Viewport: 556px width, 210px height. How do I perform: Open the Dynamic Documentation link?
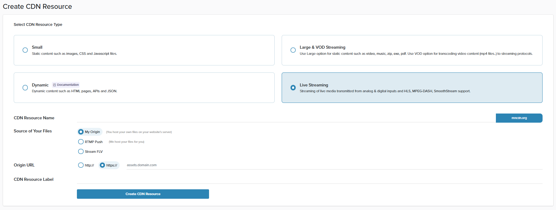(68, 85)
